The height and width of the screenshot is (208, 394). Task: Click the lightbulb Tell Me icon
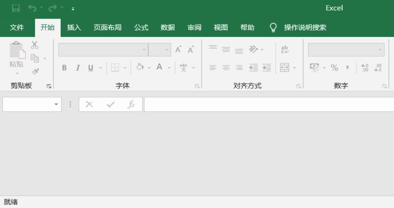tap(273, 27)
